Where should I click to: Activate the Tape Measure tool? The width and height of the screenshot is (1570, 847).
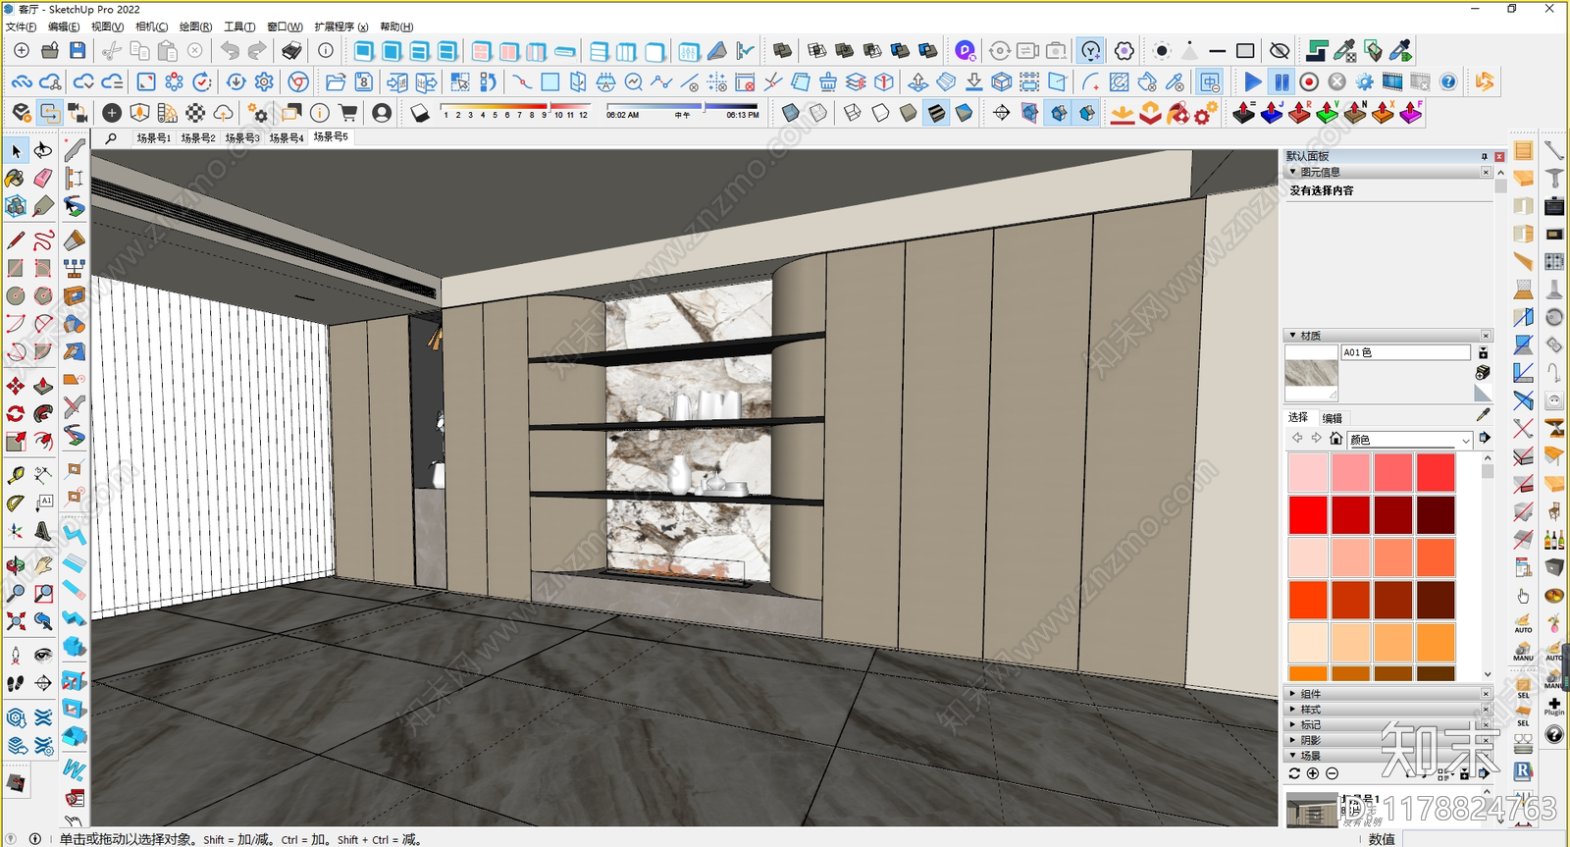16,476
